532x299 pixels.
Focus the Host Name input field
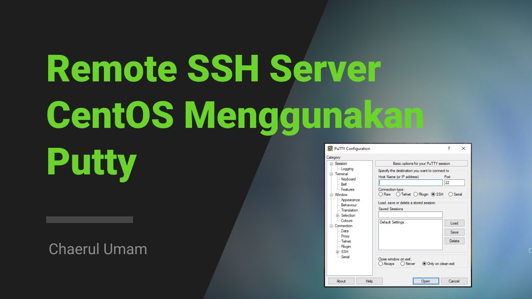coord(410,183)
